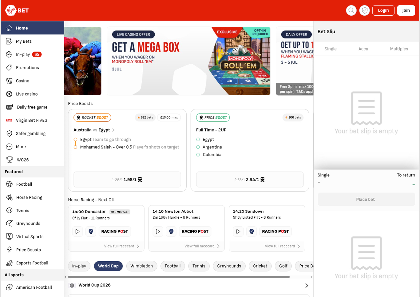Click the Home house icon in sidebar
Viewport: 420px width, 297px height.
pos(9,28)
